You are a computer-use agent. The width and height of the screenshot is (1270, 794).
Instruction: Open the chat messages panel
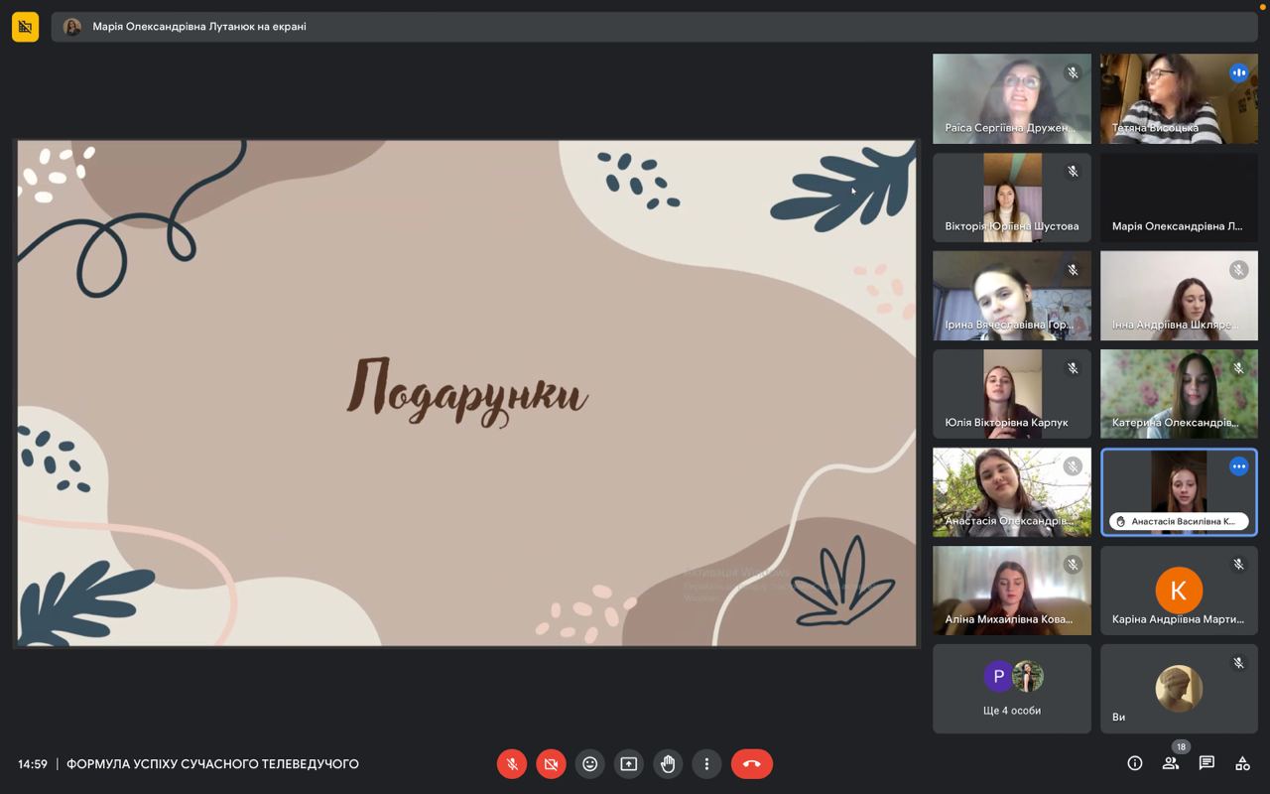[x=1206, y=763]
